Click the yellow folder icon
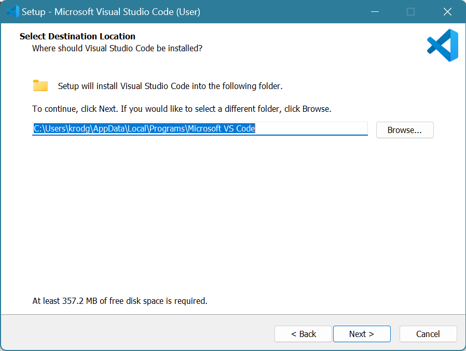This screenshot has height=351, width=466. click(x=40, y=86)
